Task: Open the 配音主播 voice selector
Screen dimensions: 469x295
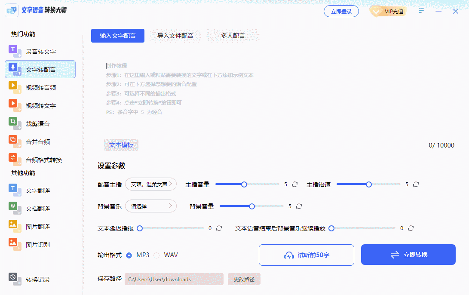Action: tap(151, 184)
